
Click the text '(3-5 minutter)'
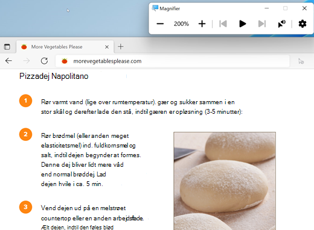(223, 112)
